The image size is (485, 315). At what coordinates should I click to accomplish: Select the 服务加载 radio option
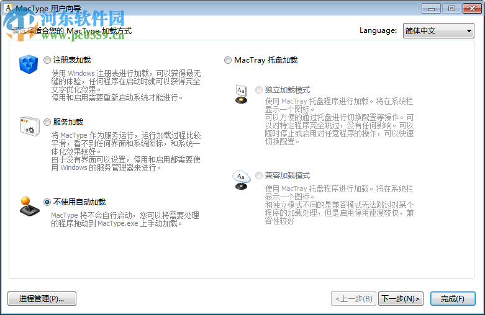tap(47, 122)
